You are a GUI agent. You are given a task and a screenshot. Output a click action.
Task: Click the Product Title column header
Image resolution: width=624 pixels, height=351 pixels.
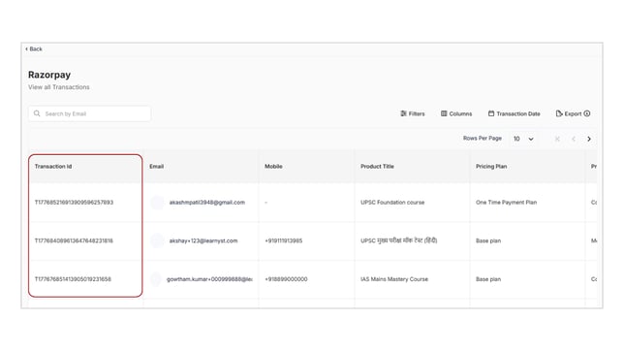[x=377, y=166]
